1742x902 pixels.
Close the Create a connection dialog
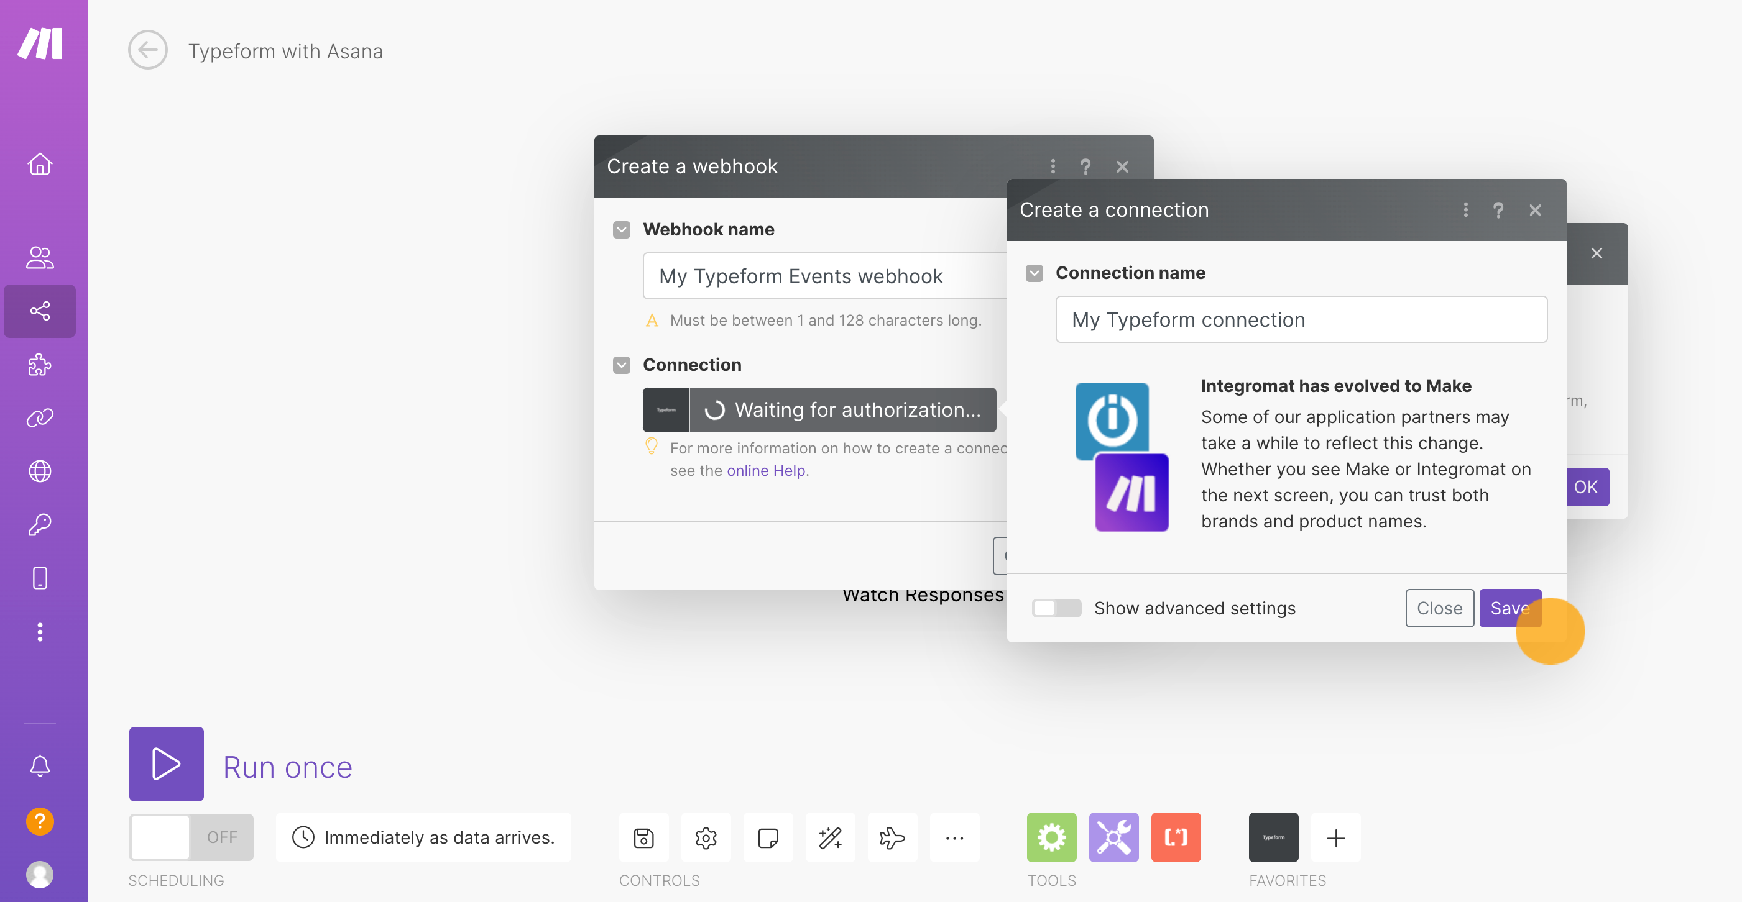point(1535,209)
